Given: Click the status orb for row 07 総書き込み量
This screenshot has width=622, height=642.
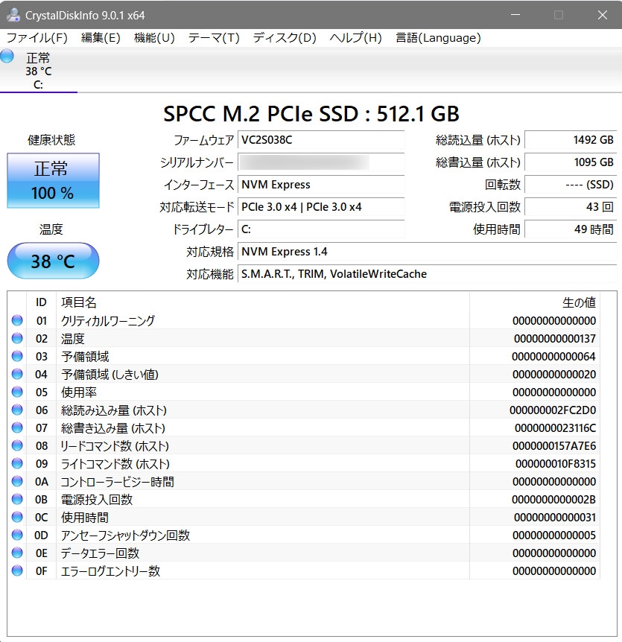Looking at the screenshot, I should point(17,428).
